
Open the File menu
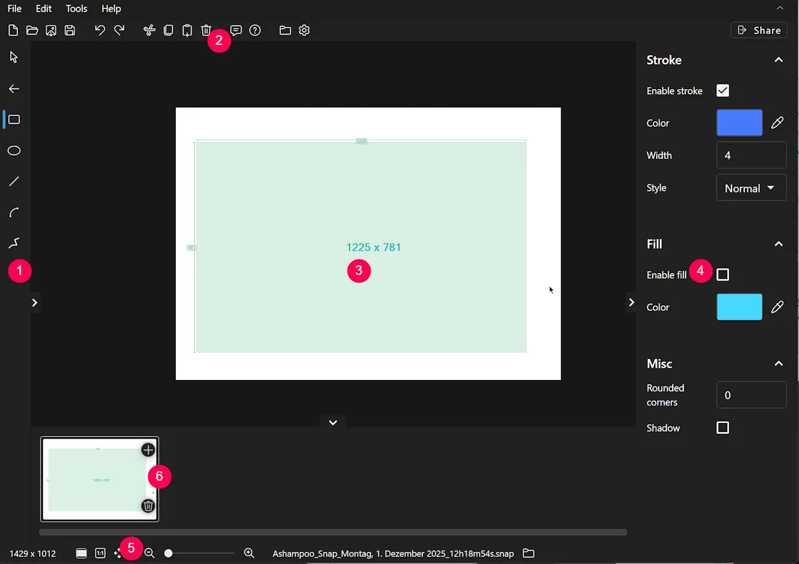[14, 9]
